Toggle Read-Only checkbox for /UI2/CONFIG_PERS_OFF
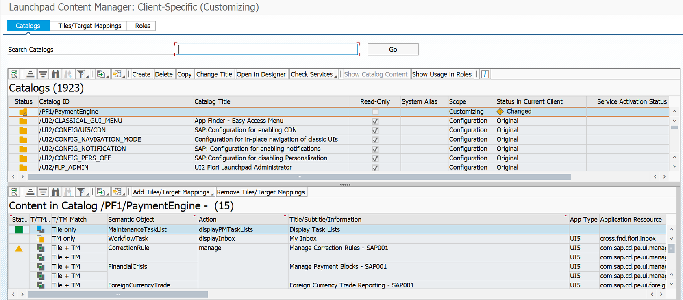This screenshot has height=300, width=683. 375,158
